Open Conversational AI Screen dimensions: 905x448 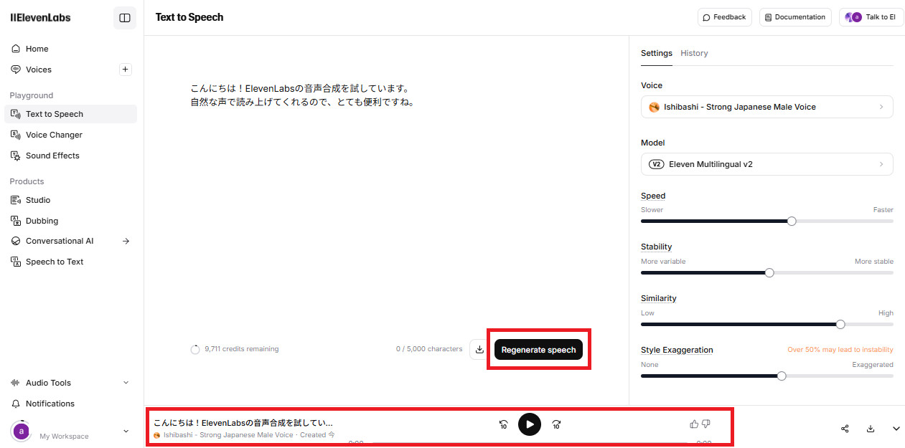click(x=60, y=241)
